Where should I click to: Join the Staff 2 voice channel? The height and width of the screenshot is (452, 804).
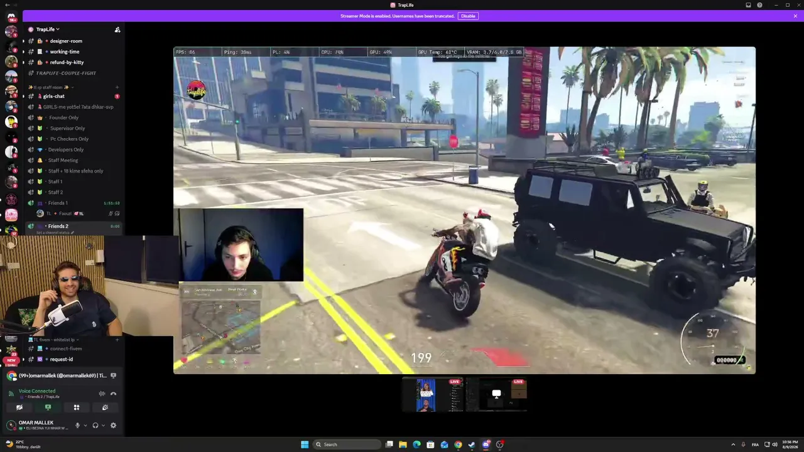tap(73, 192)
